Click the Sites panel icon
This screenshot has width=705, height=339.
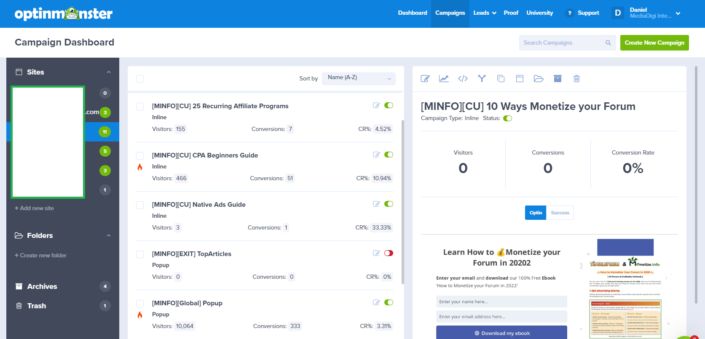coord(19,72)
